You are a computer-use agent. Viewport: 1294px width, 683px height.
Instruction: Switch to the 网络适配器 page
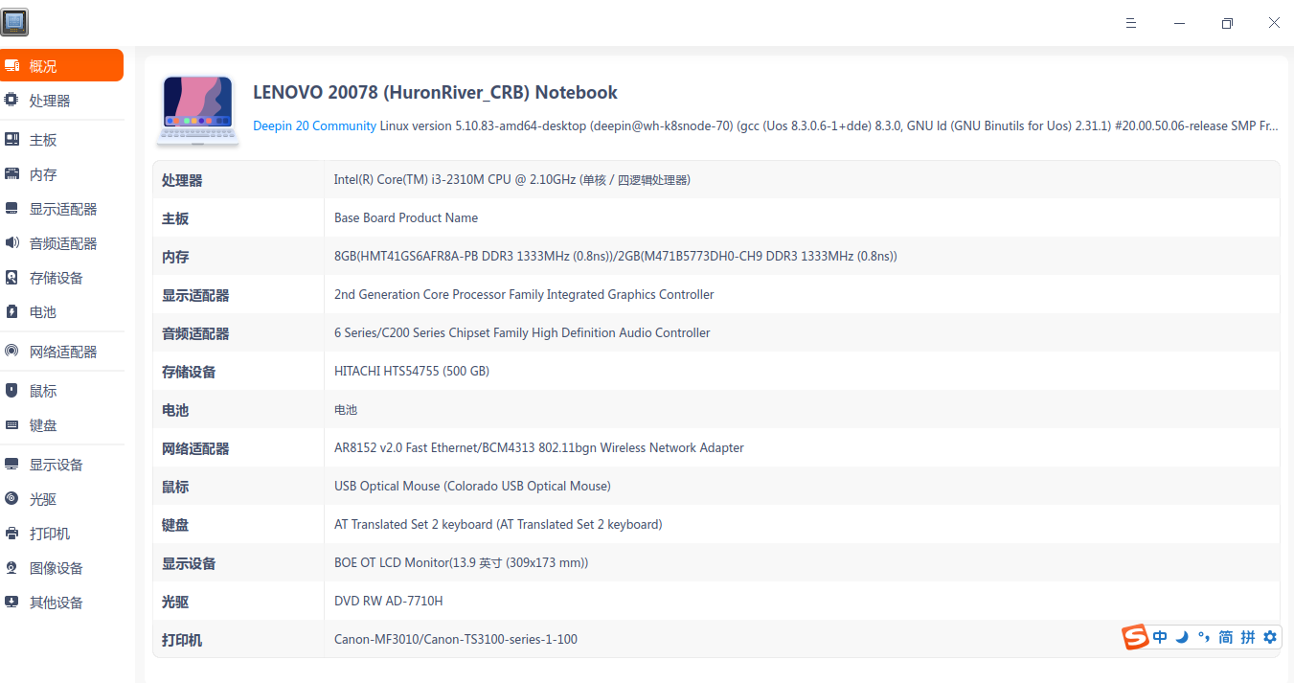(x=63, y=352)
